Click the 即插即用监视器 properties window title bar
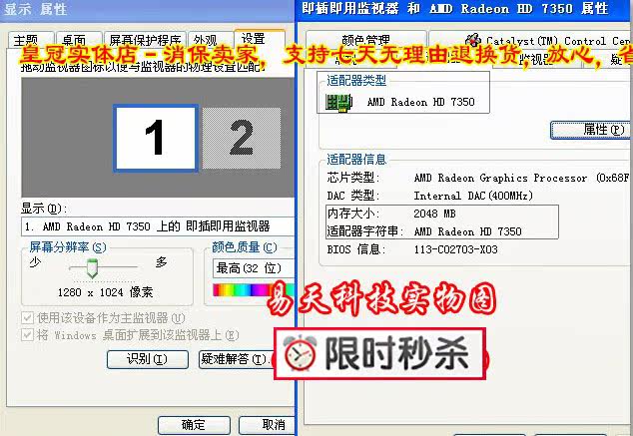 [464, 10]
